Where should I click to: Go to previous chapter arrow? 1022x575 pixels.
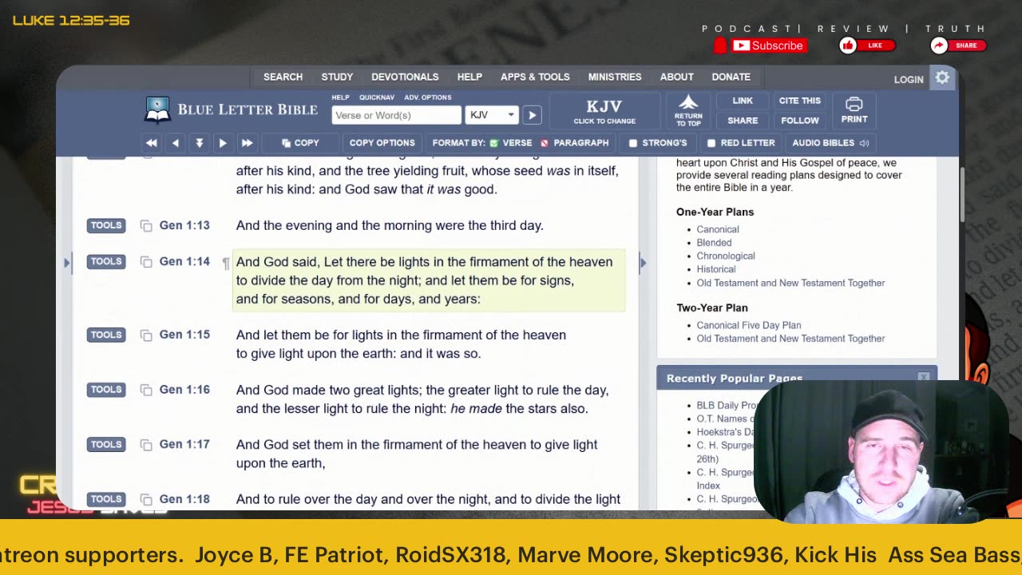point(176,143)
